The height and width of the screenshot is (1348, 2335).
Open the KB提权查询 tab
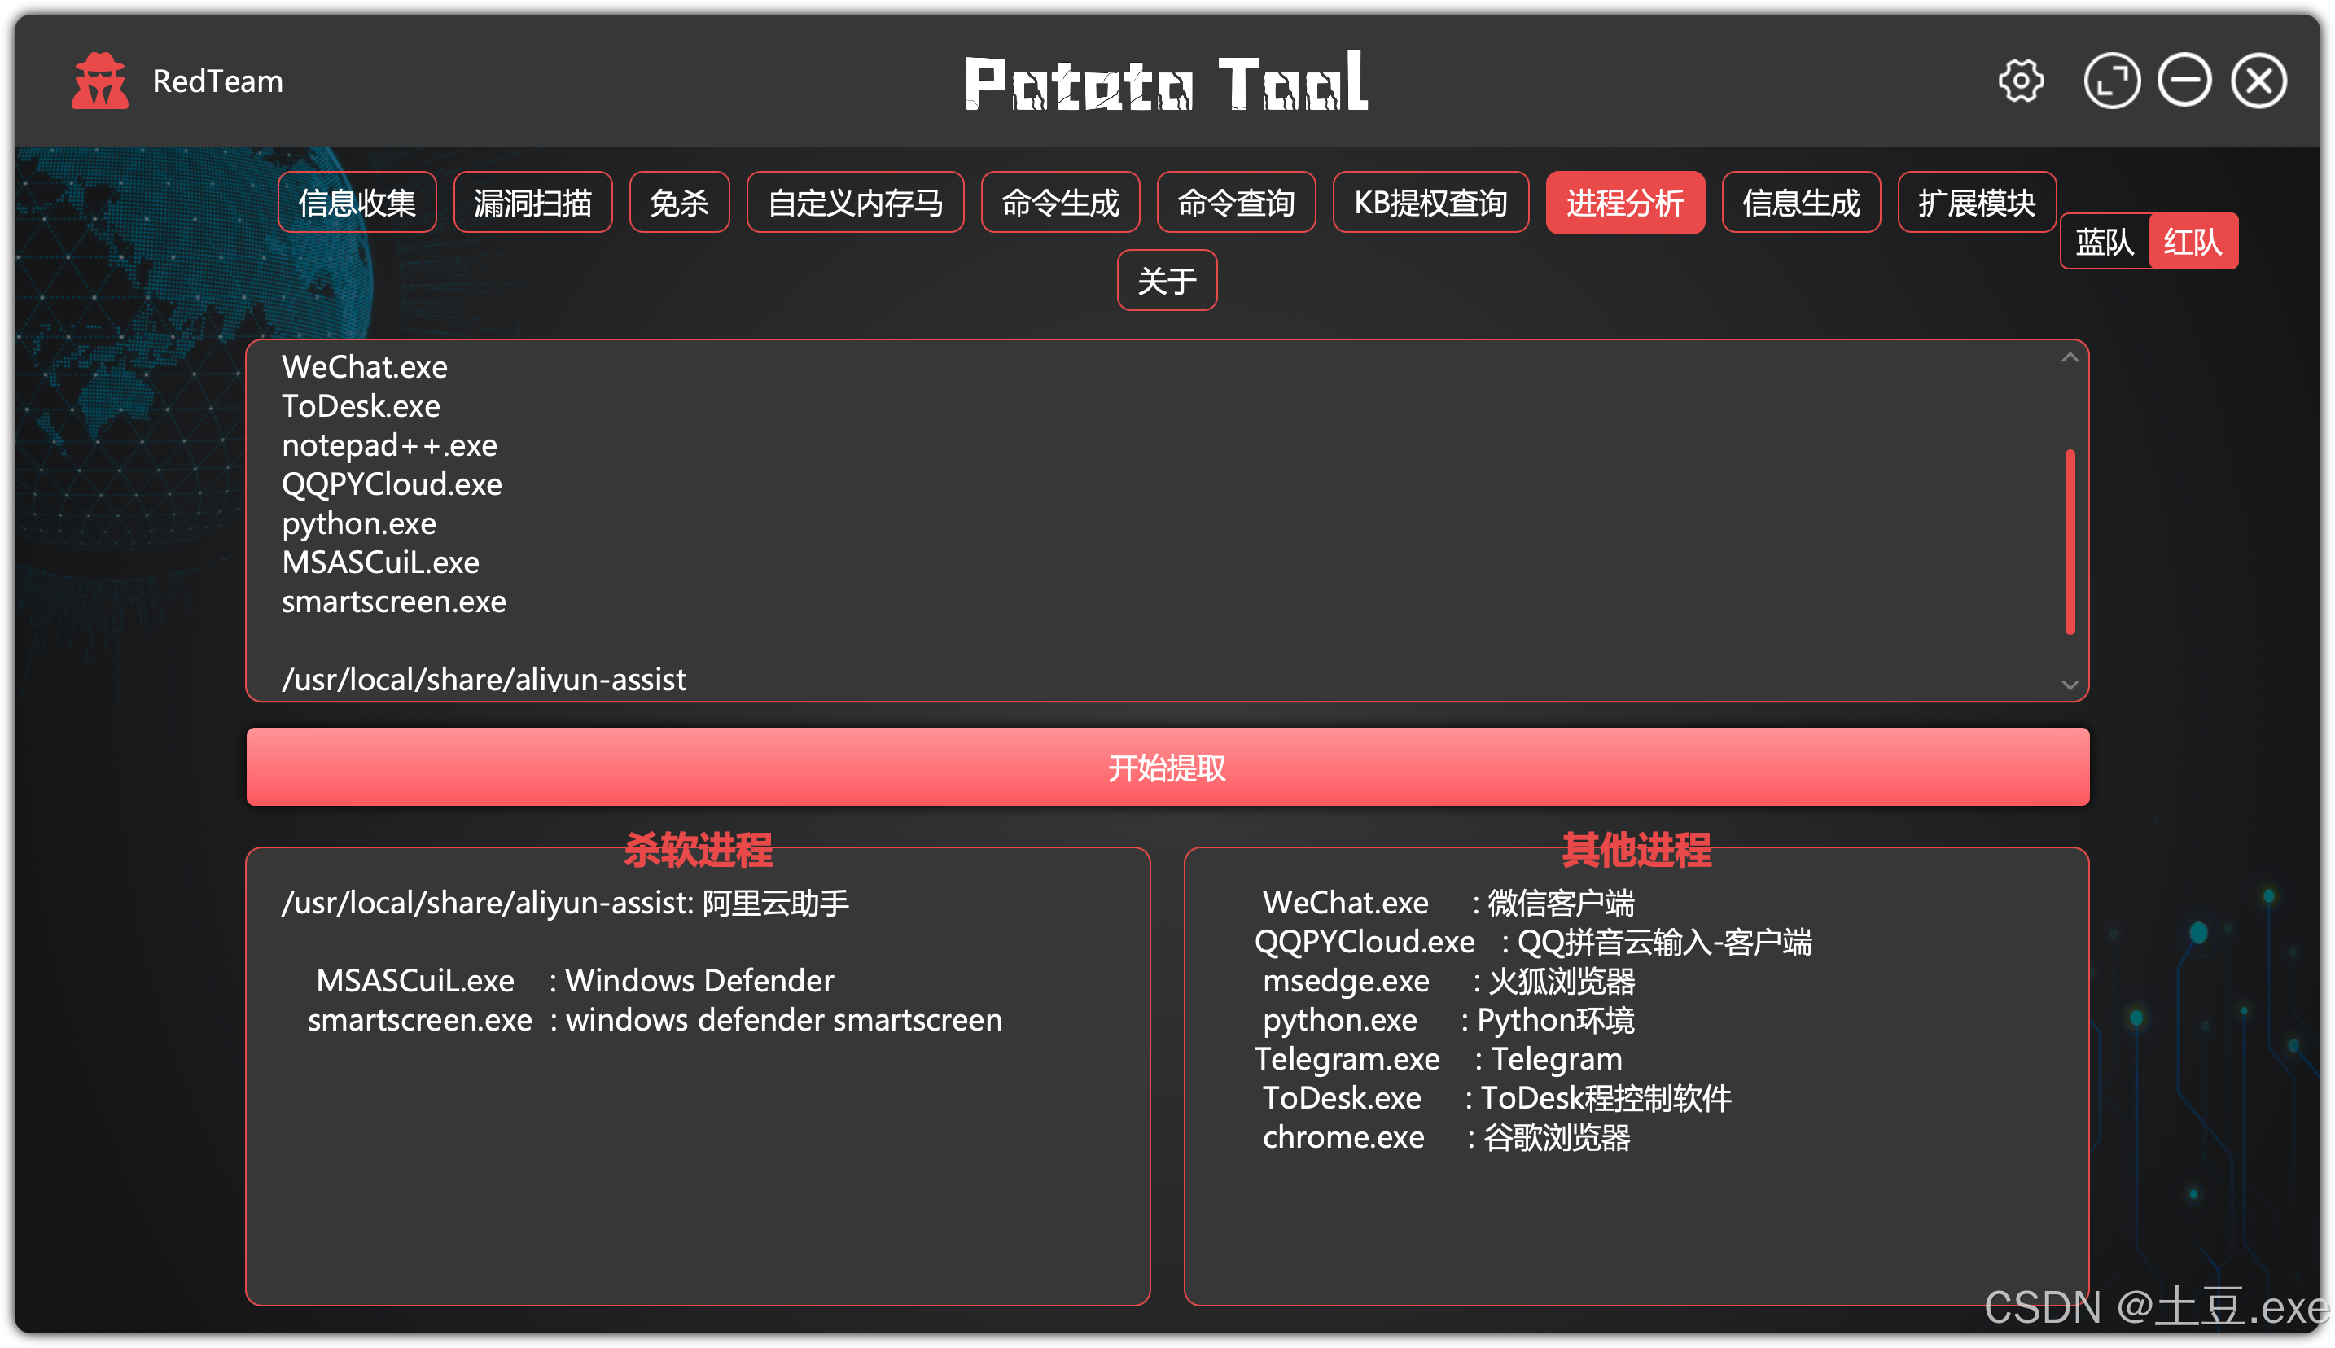pos(1430,203)
